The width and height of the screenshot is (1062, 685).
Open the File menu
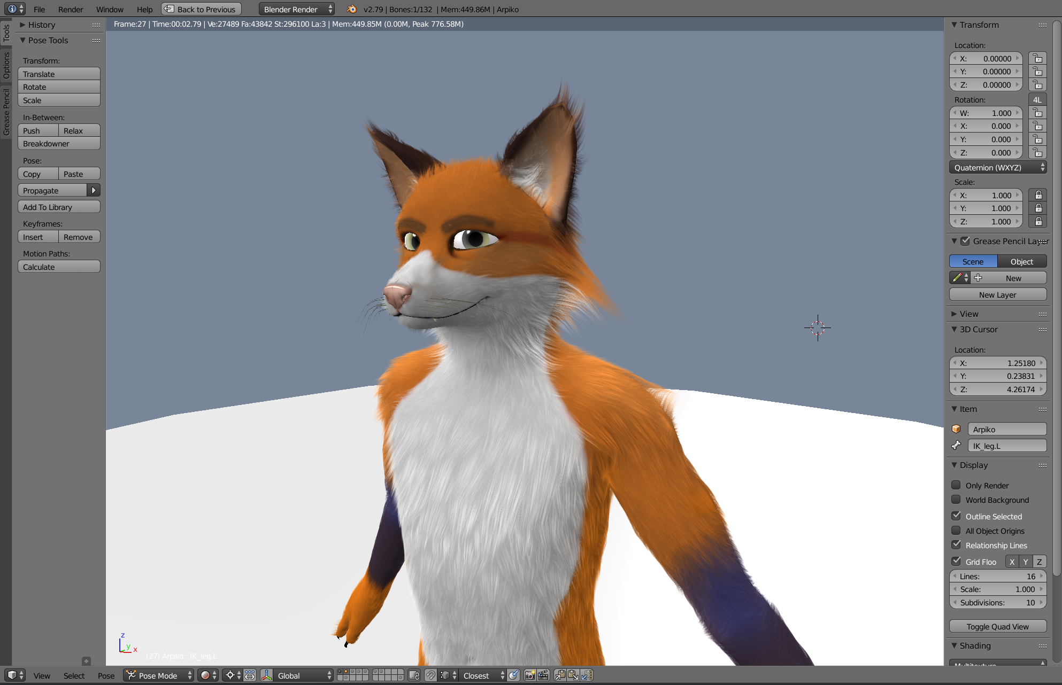tap(39, 9)
